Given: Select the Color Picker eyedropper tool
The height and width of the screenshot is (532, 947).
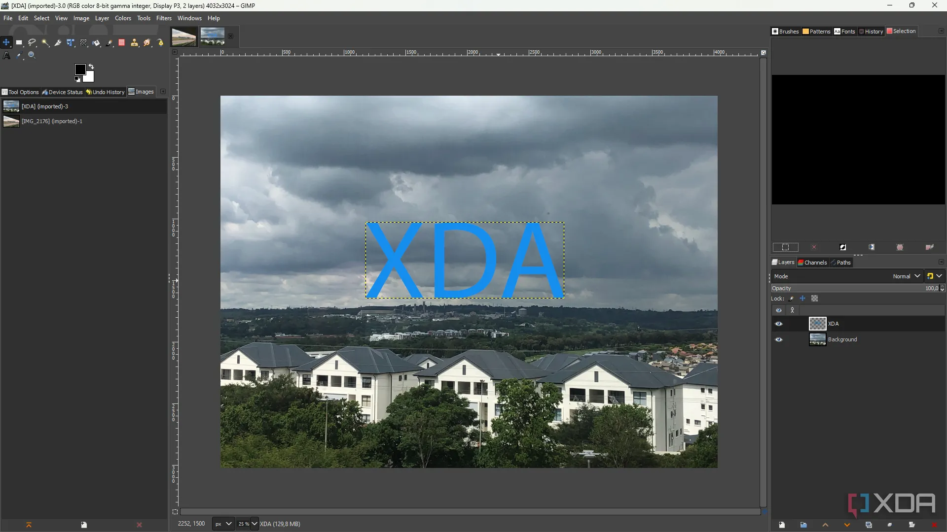Looking at the screenshot, I should [x=19, y=56].
